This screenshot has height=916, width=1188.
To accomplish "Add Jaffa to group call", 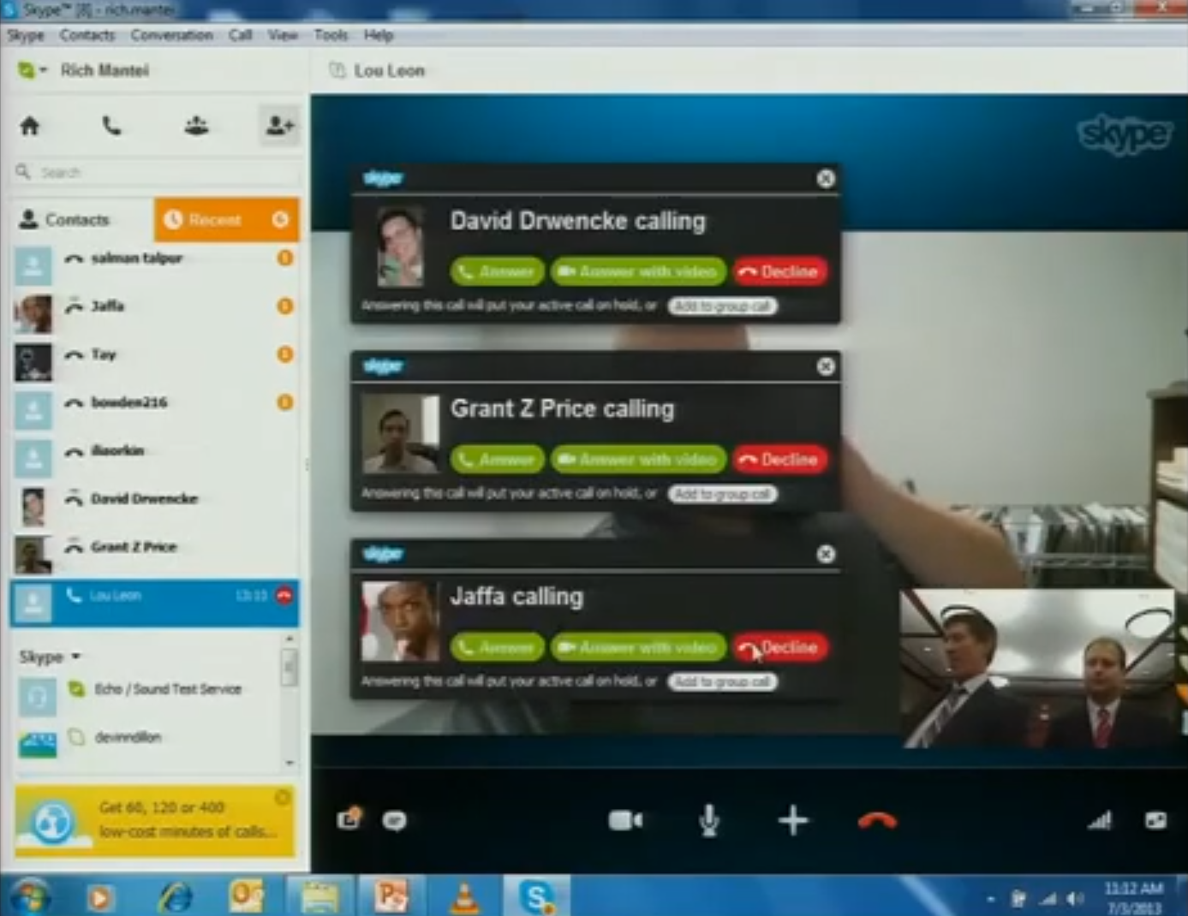I will pyautogui.click(x=722, y=681).
